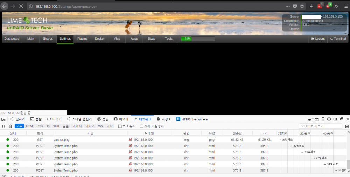Clear network log with trash icon
This screenshot has width=350, height=177.
click(x=10, y=126)
